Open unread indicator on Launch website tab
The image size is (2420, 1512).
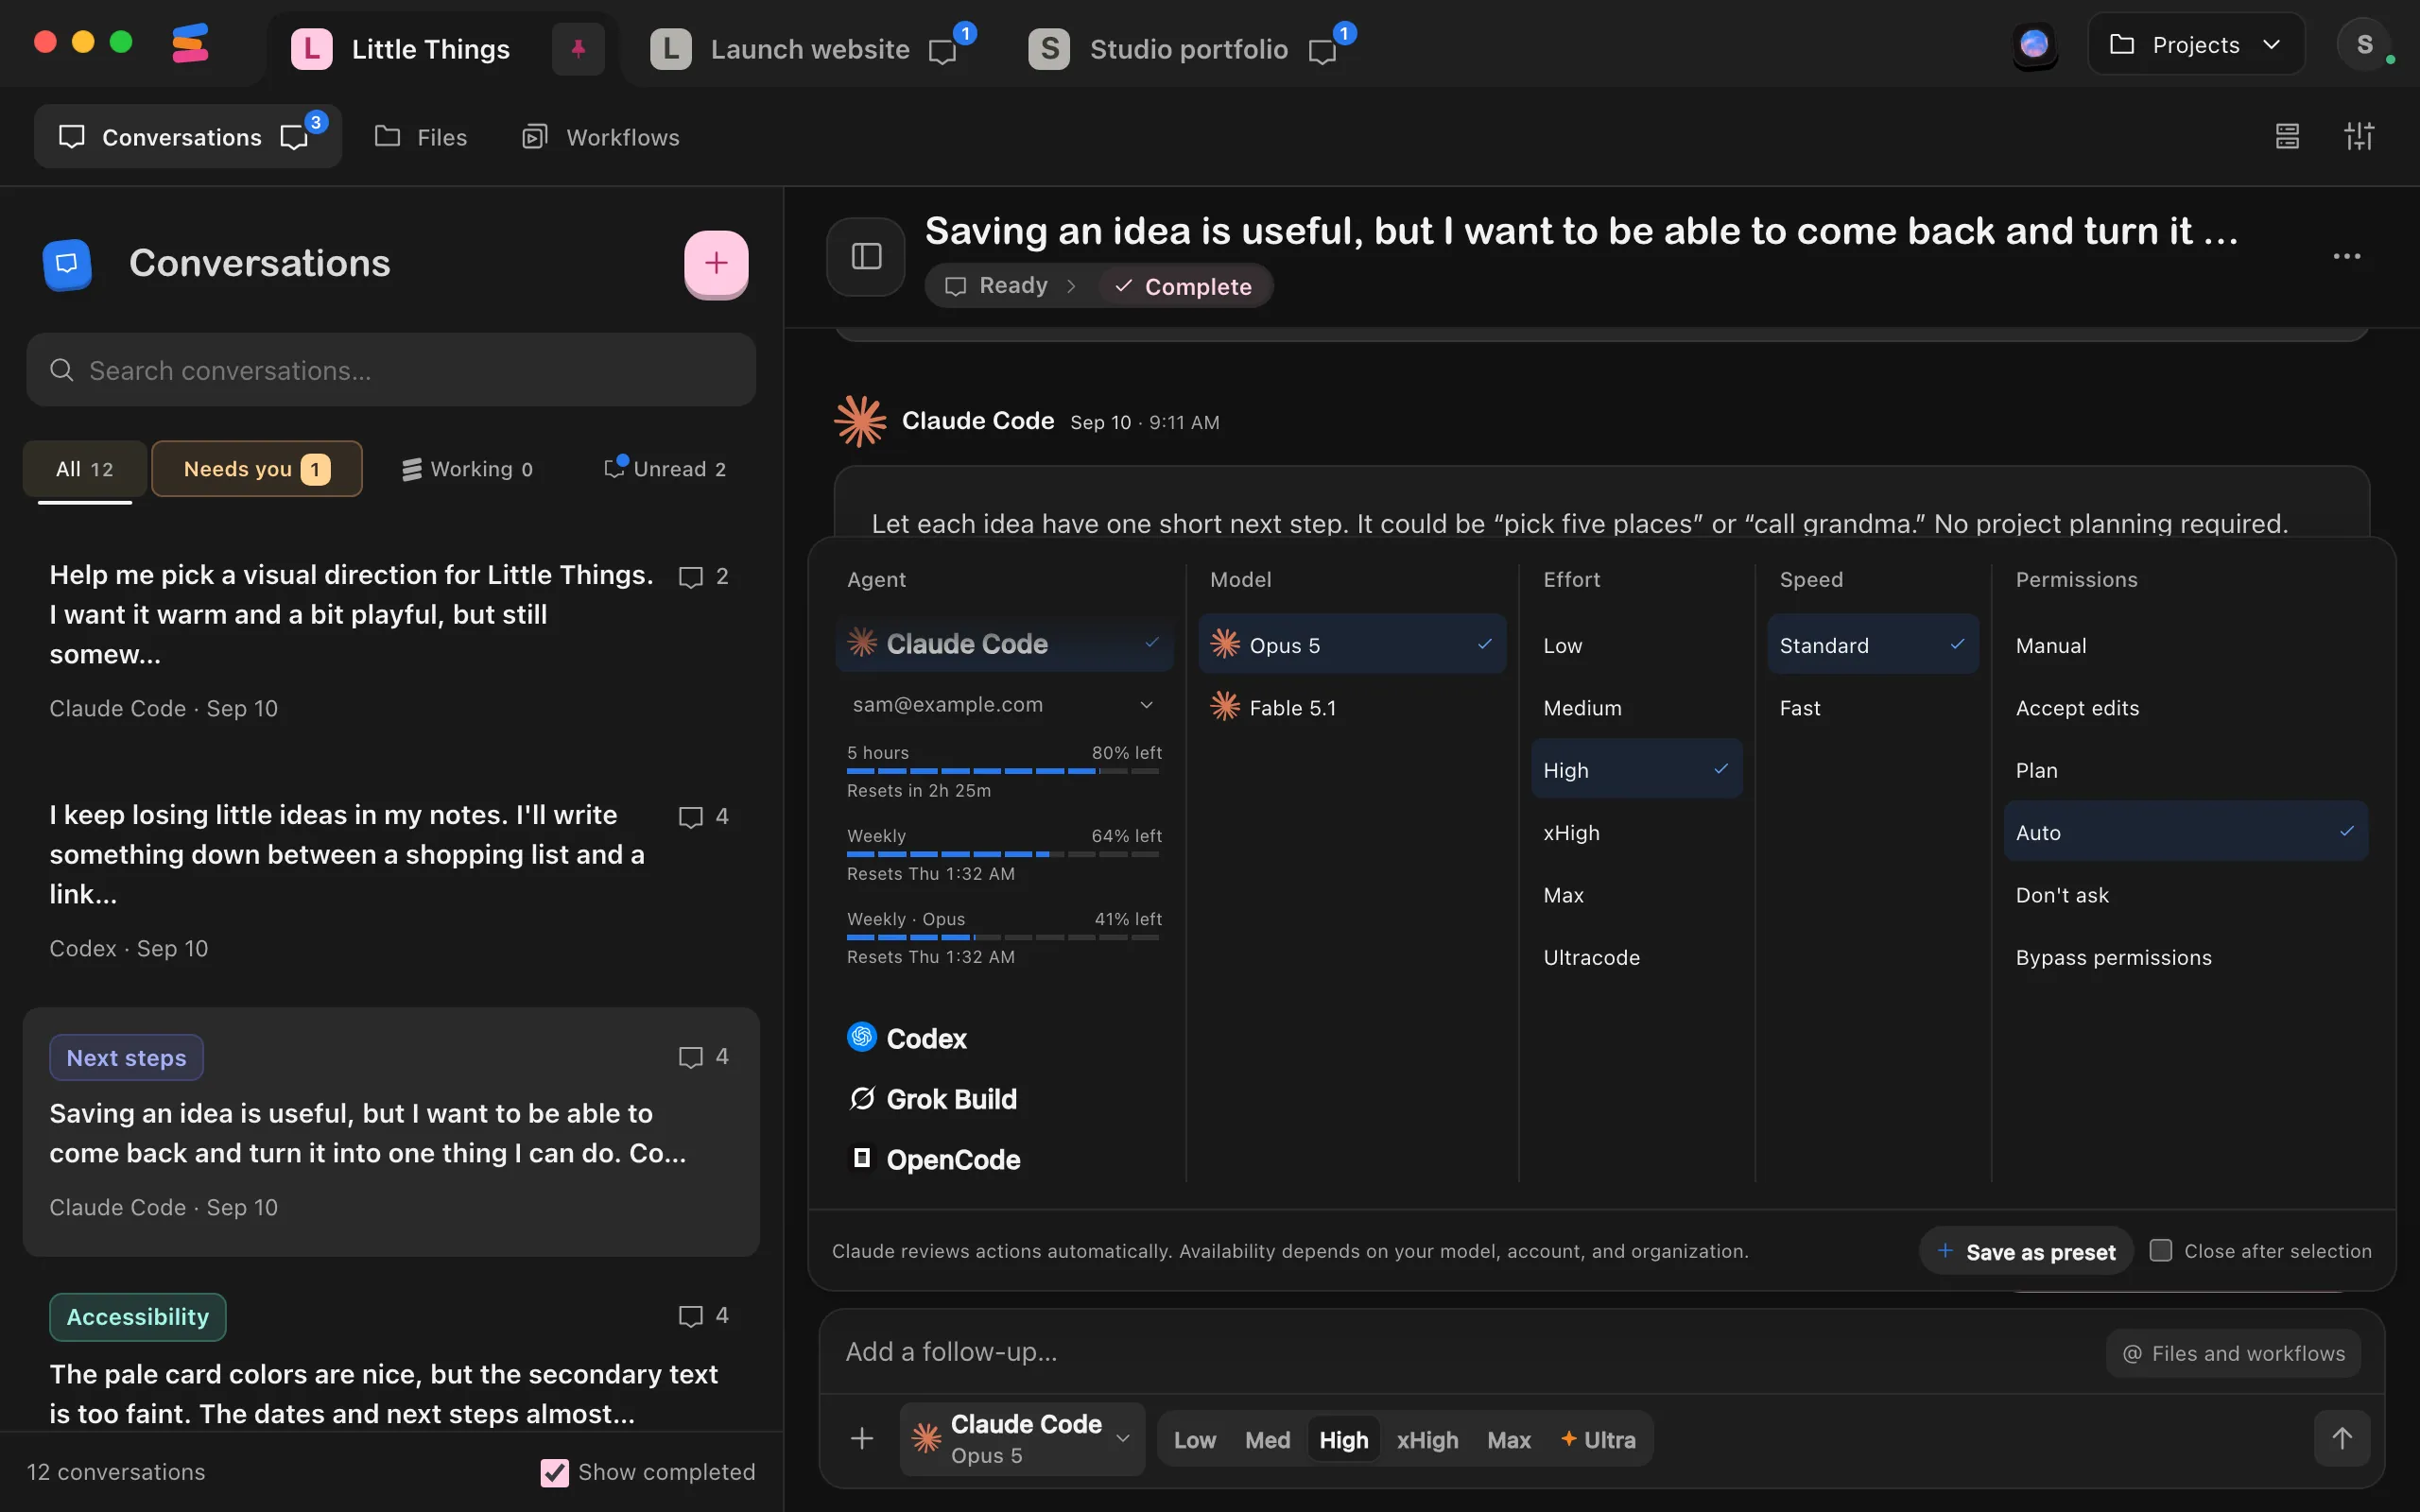pos(950,46)
